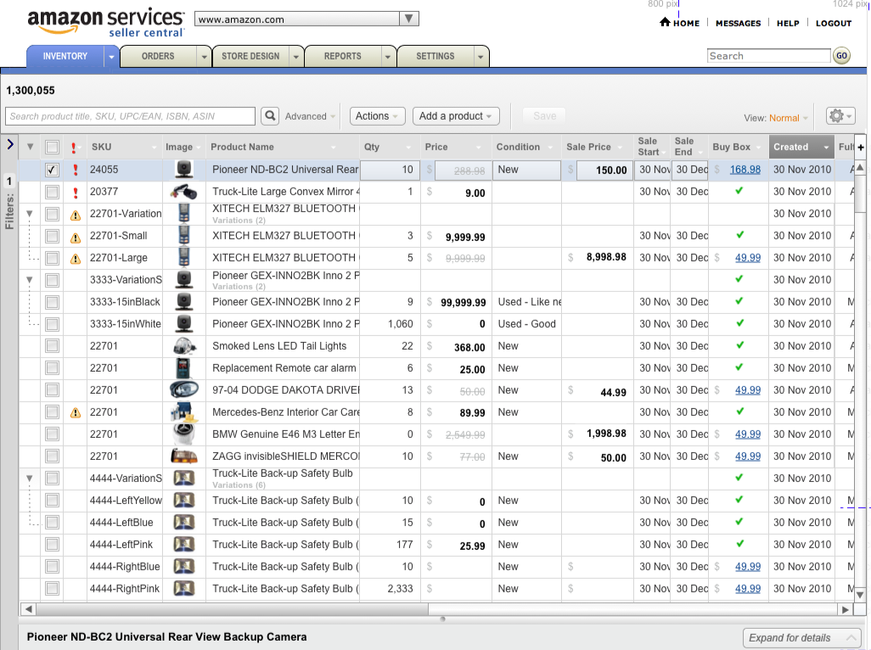Toggle the select-all header checkbox
Screen dimensions: 871x650
tap(53, 147)
